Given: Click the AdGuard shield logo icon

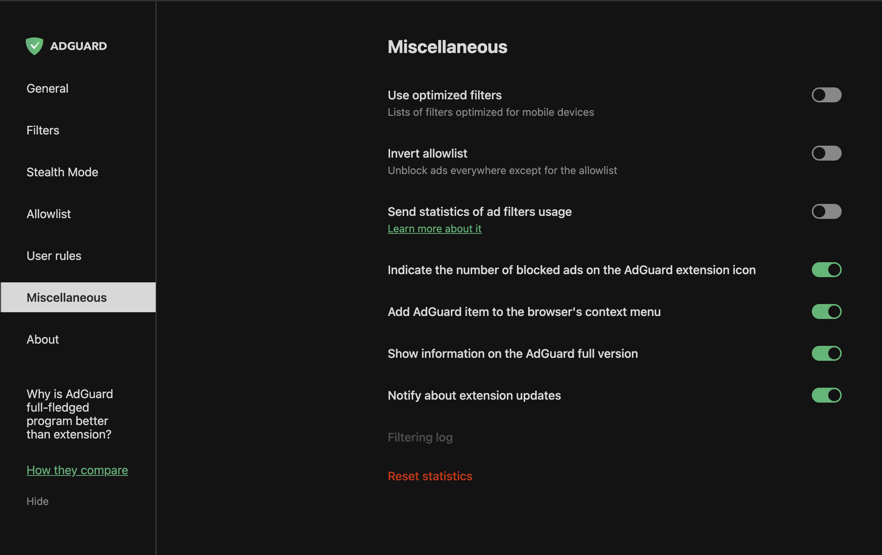Looking at the screenshot, I should coord(34,45).
